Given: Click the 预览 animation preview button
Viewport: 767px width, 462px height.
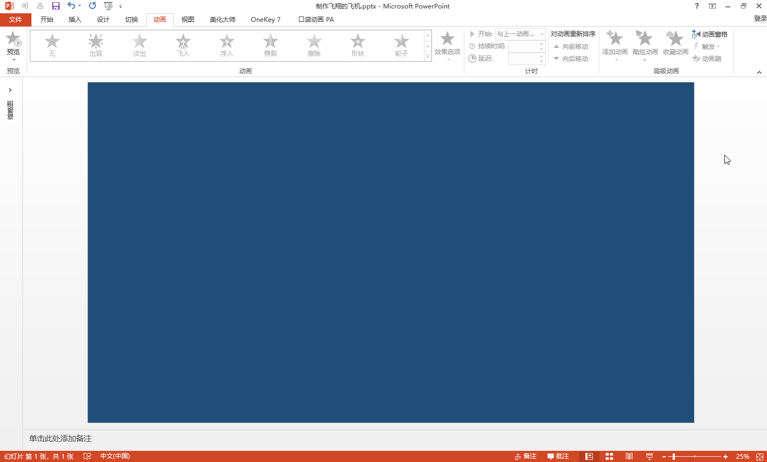Looking at the screenshot, I should (x=13, y=46).
